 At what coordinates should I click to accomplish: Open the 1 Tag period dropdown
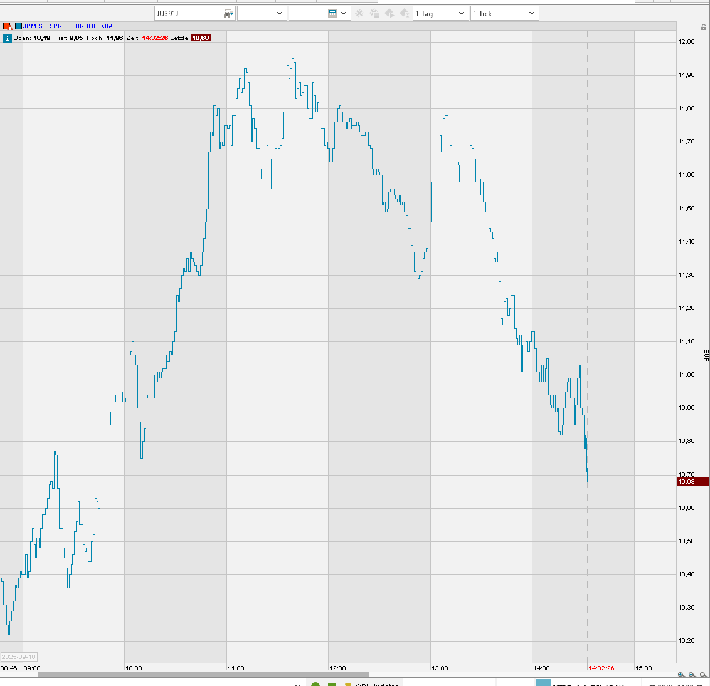(441, 13)
